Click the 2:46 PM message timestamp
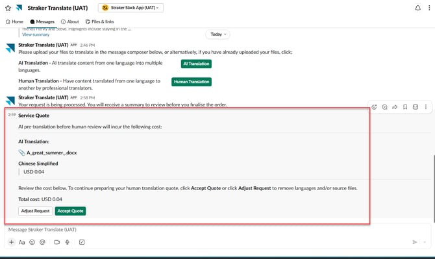The width and height of the screenshot is (435, 259). tap(88, 45)
